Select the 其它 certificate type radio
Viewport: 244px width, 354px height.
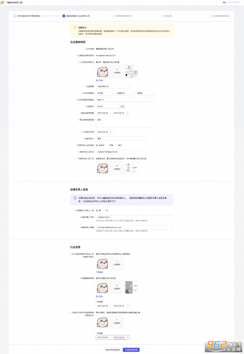click(x=116, y=145)
